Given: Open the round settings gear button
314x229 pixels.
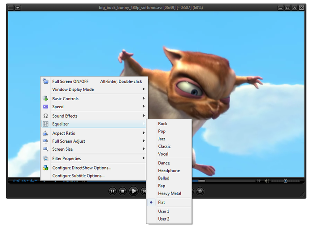Looking at the screenshot, I should tap(200, 191).
